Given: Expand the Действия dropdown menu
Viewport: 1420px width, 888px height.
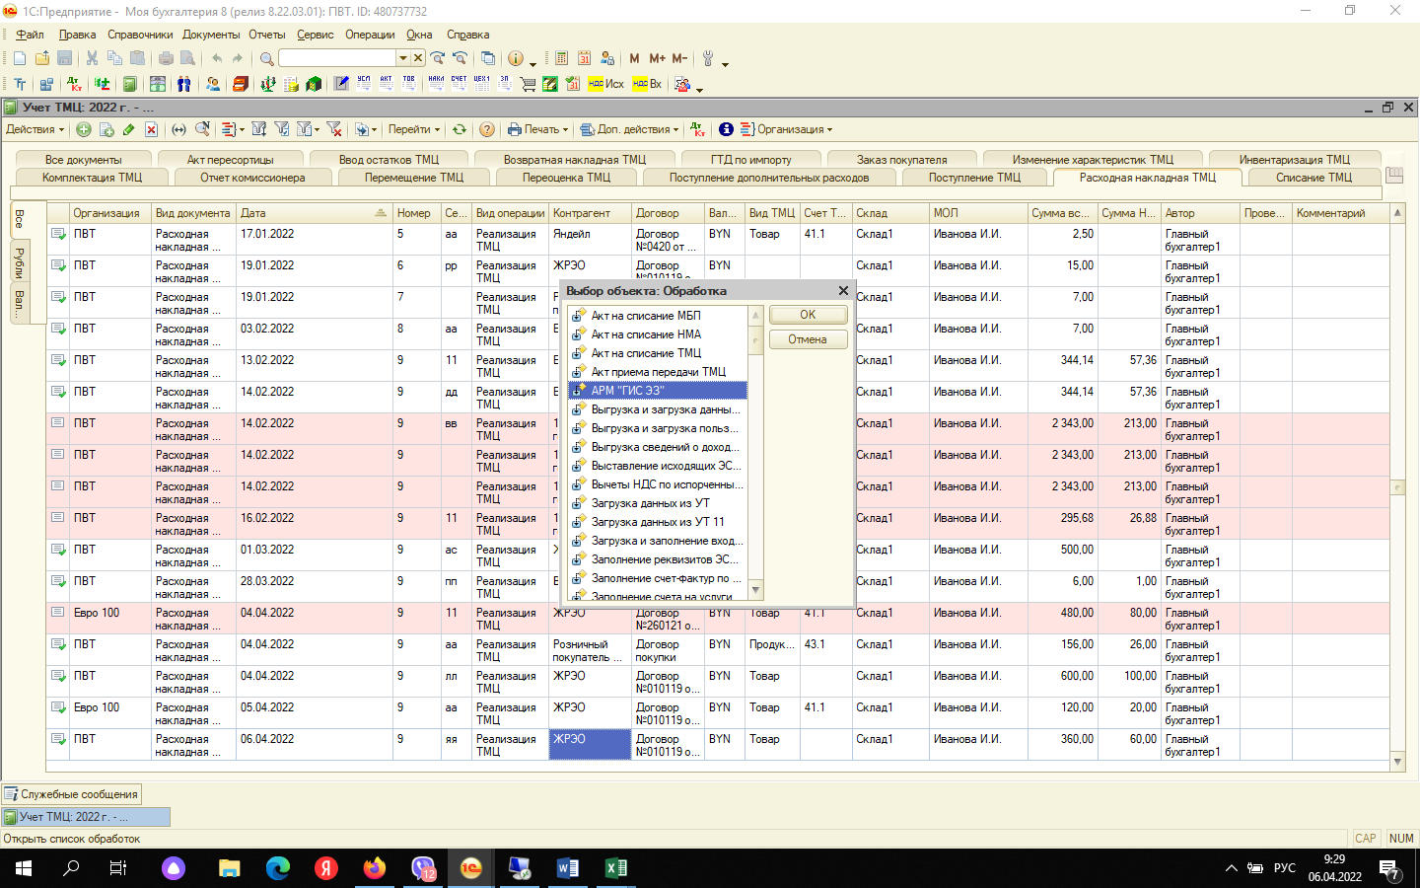Looking at the screenshot, I should 35,129.
